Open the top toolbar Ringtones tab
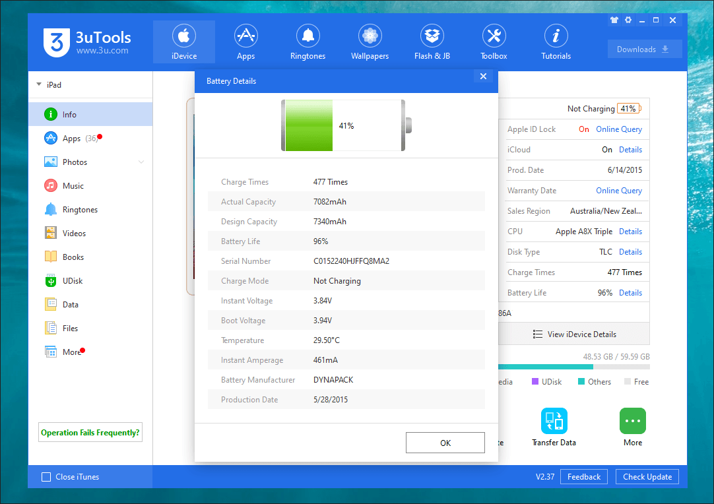The width and height of the screenshot is (714, 504). 308,42
